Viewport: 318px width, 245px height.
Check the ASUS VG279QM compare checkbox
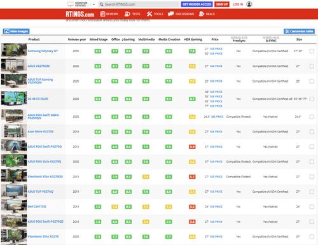point(312,66)
